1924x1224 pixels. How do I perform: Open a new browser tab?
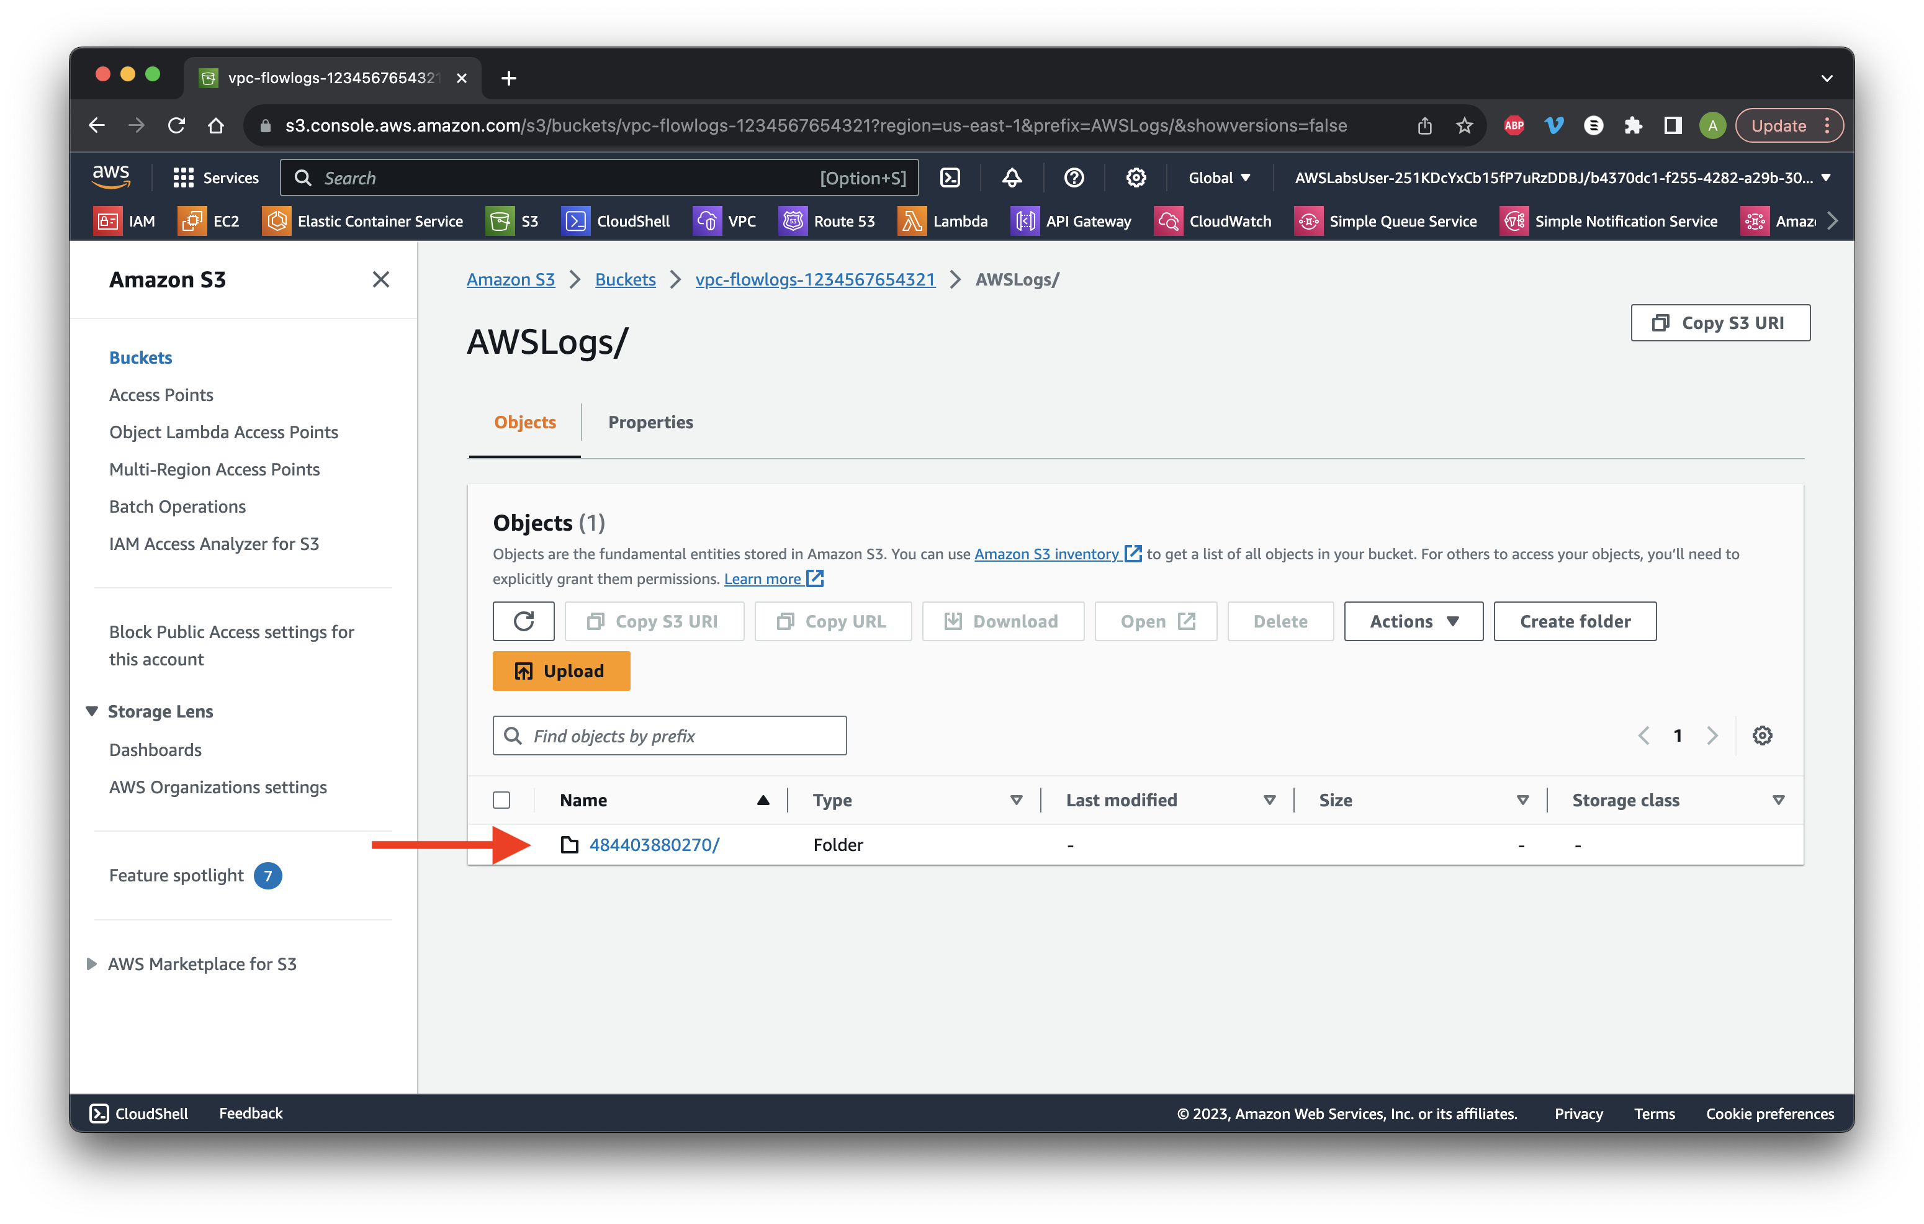click(508, 78)
